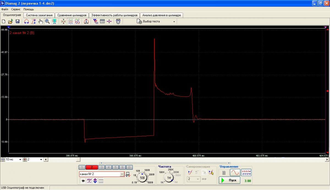This screenshot has width=330, height=190.
Task: Click the auto-scale waveform icon
Action: (86, 21)
